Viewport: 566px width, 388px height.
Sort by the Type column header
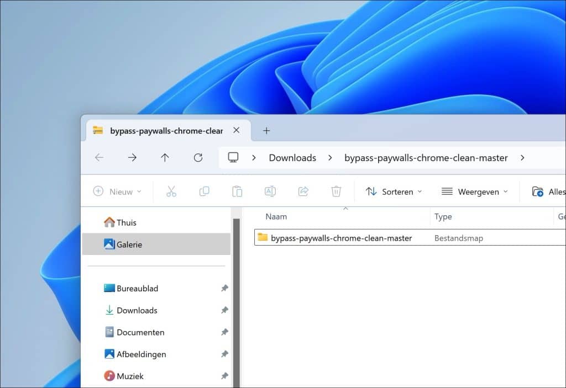pos(443,216)
